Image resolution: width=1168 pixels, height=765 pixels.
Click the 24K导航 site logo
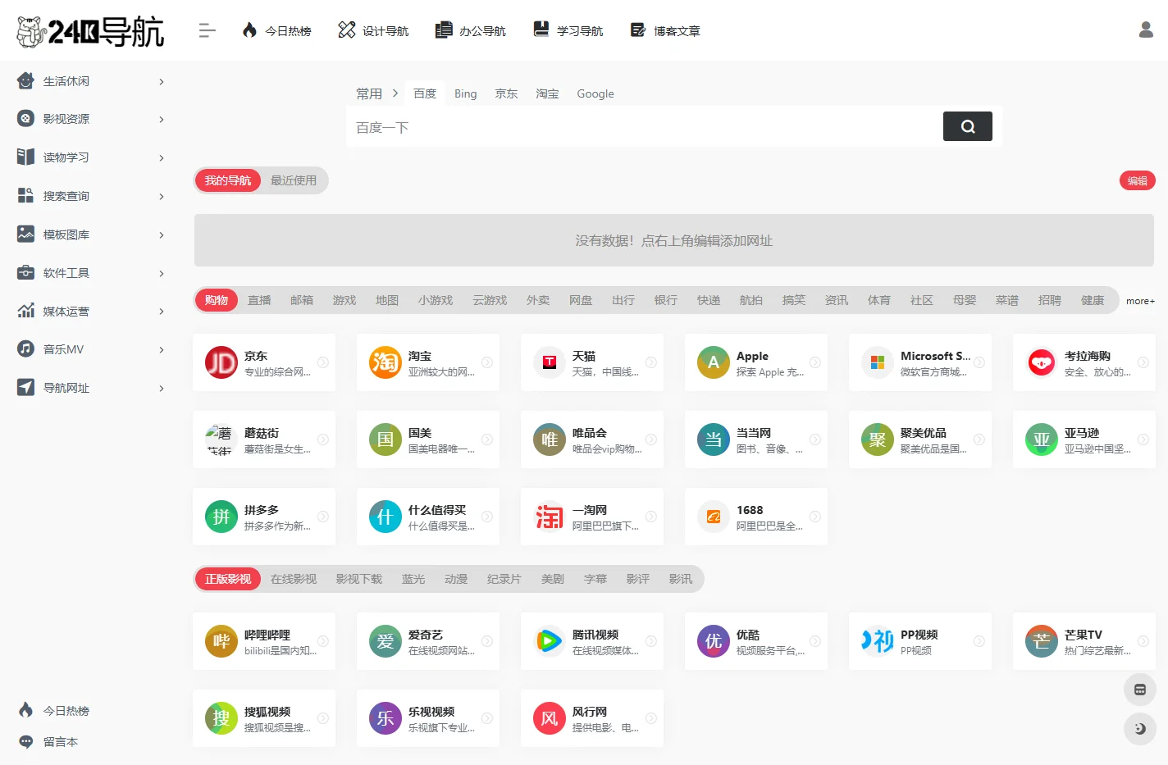[x=90, y=31]
